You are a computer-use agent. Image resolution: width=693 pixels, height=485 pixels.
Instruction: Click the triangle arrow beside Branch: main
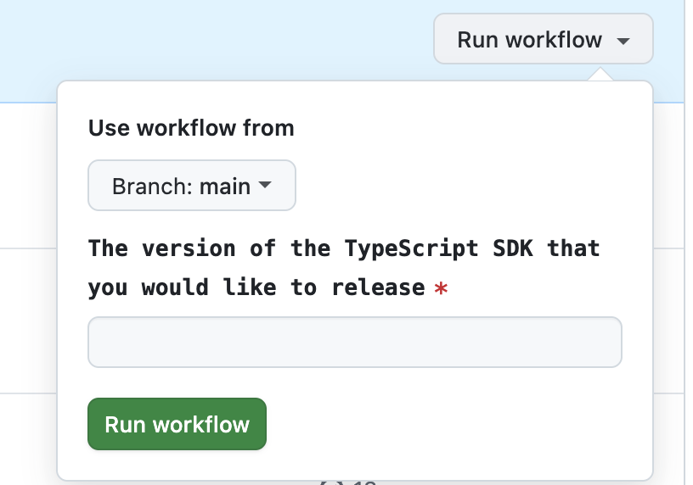265,185
